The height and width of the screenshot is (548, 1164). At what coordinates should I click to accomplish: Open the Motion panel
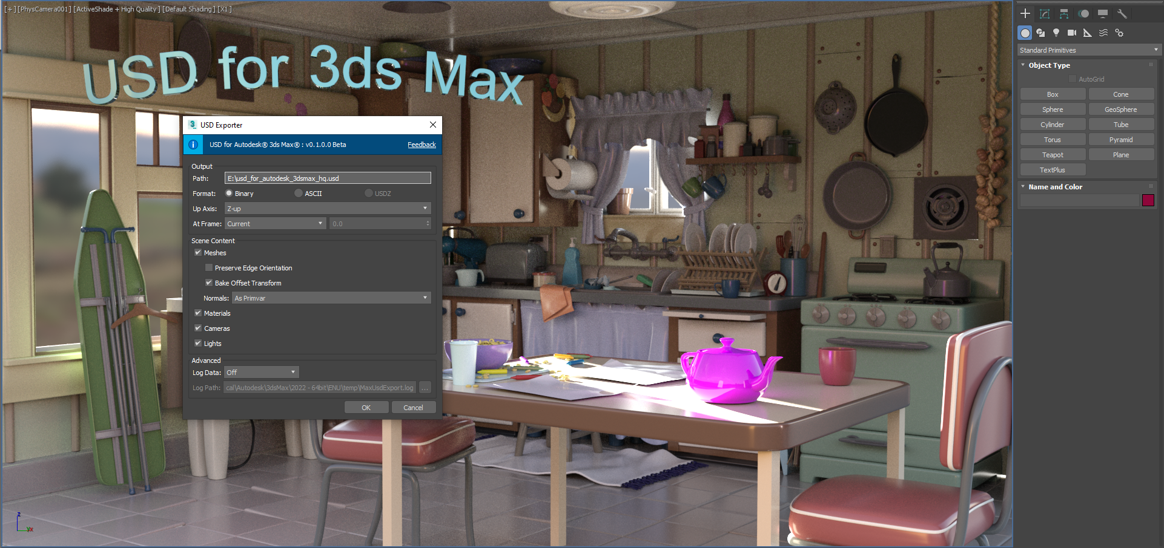tap(1084, 13)
